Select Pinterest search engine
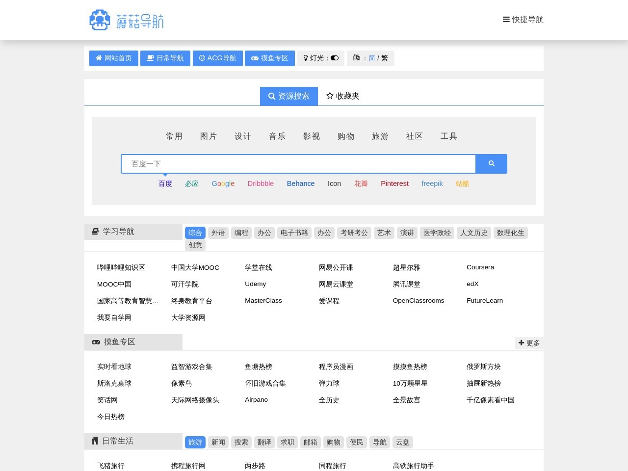 click(394, 183)
